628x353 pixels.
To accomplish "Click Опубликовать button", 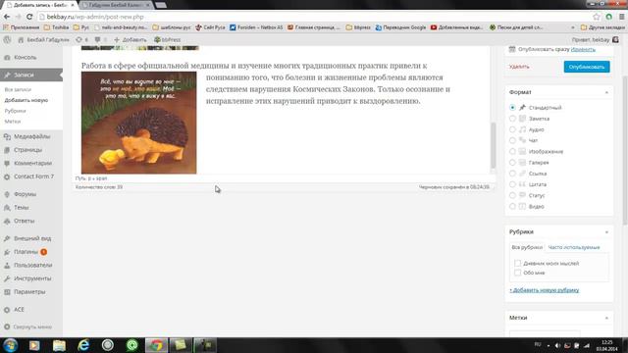I will (587, 67).
